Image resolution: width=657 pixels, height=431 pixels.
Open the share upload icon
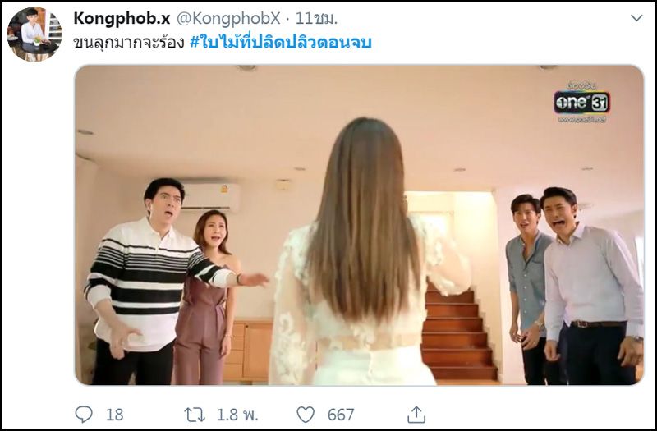(416, 415)
